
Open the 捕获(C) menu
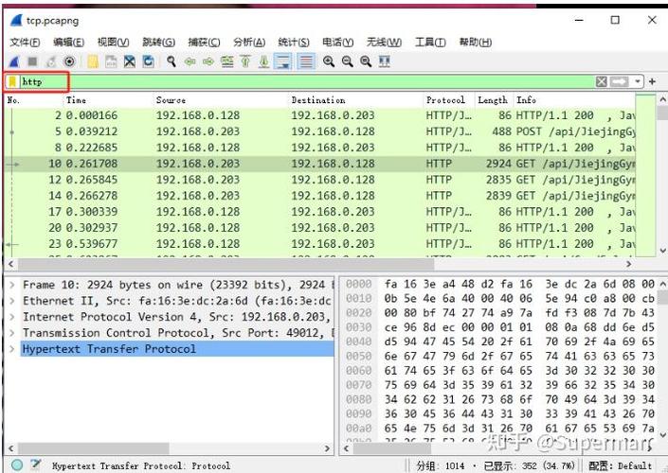tap(204, 43)
